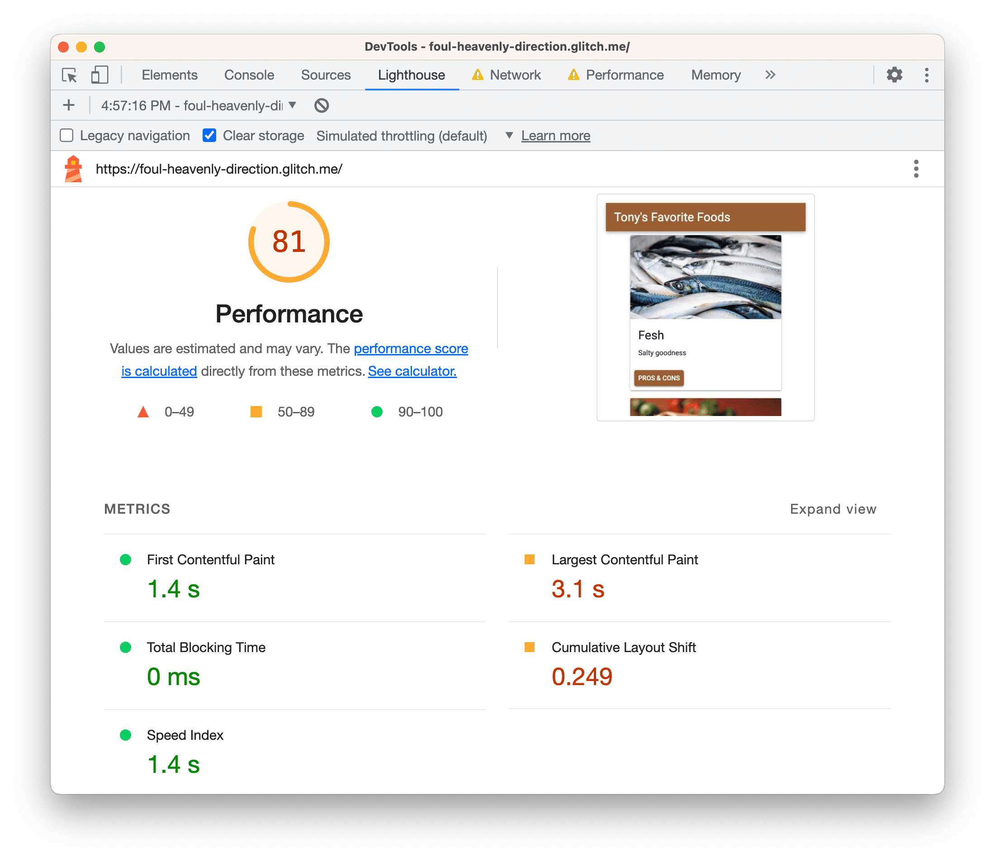Click the no-throttling indicator icon
This screenshot has height=861, width=995.
point(322,105)
